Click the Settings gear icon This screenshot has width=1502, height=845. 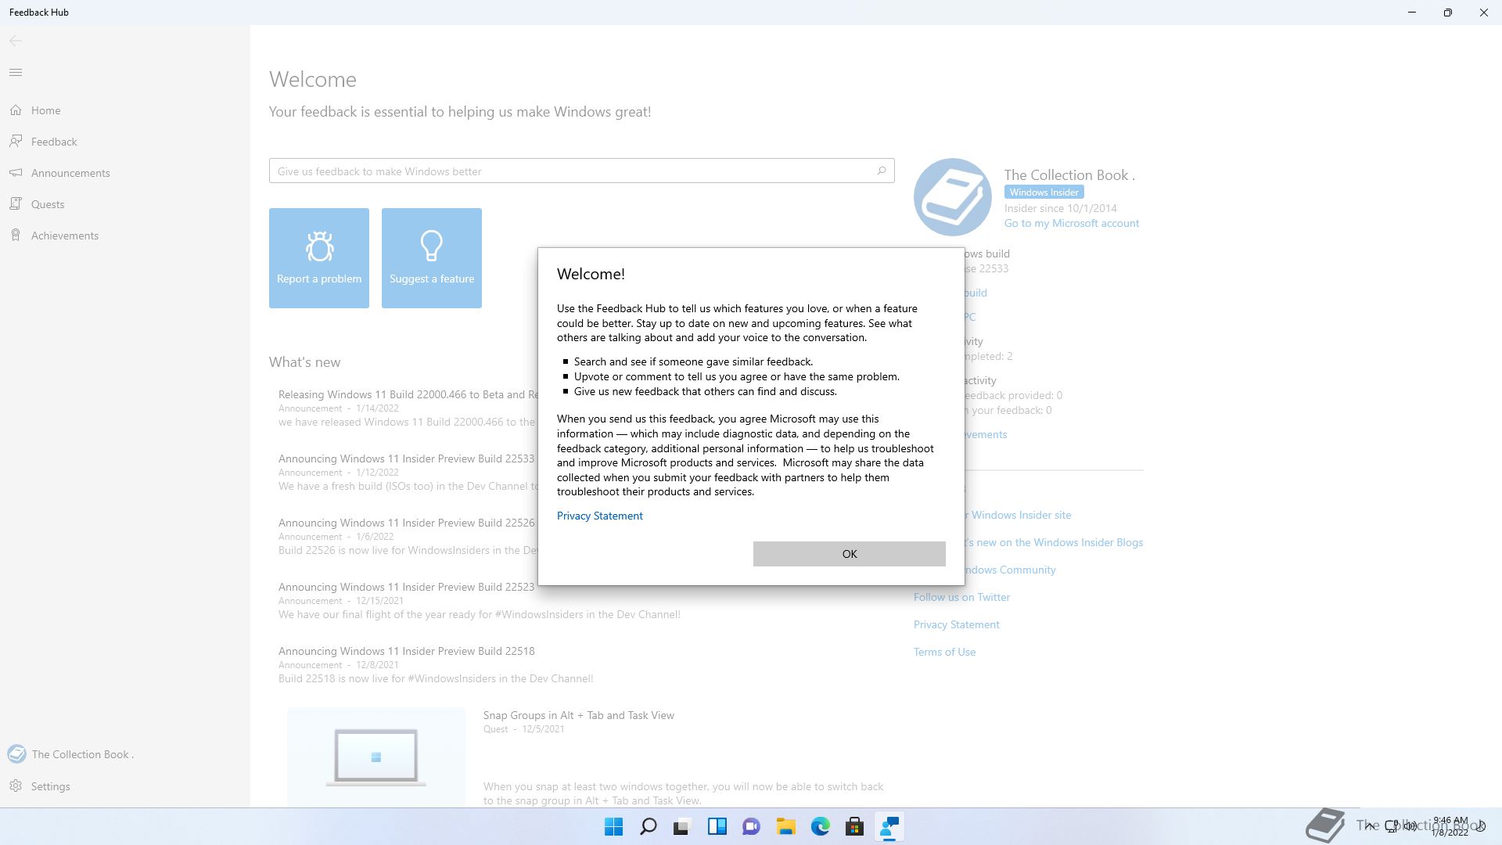tap(16, 786)
